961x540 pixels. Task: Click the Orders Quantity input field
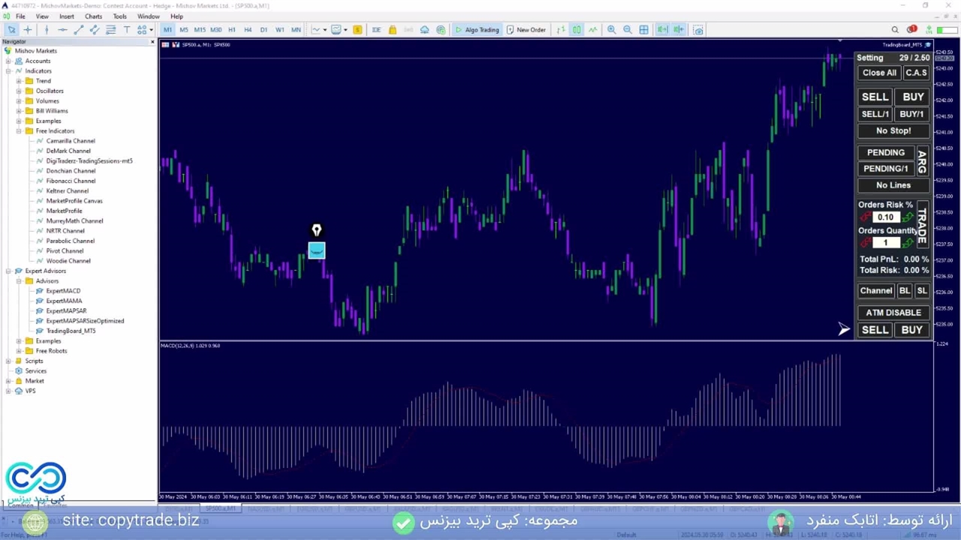click(885, 243)
